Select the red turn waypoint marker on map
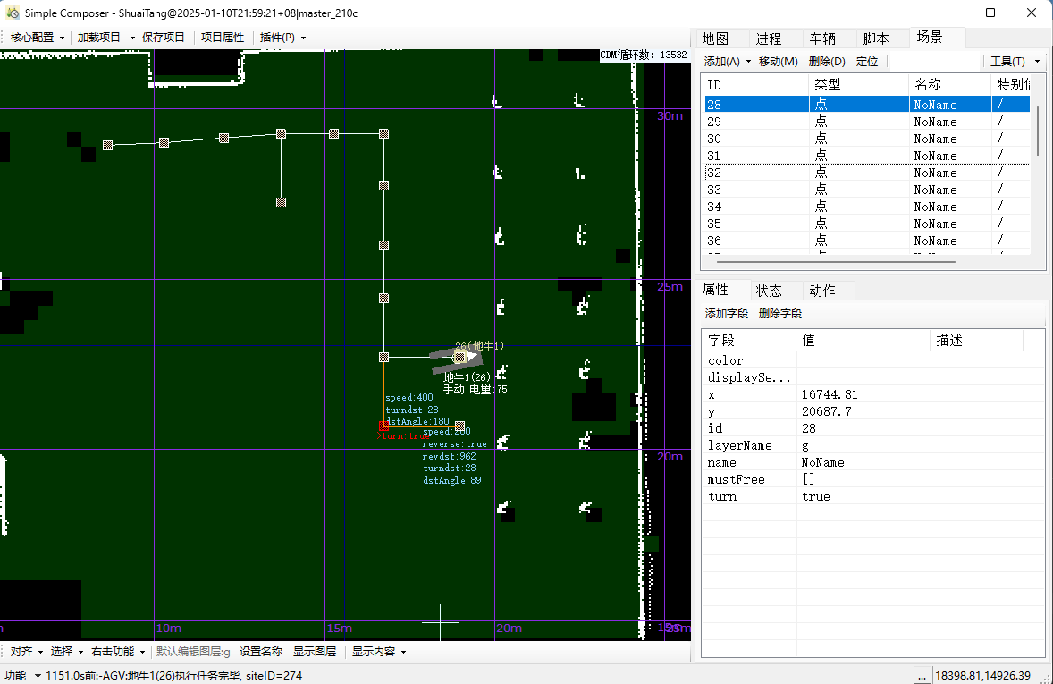1053x684 pixels. 383,426
